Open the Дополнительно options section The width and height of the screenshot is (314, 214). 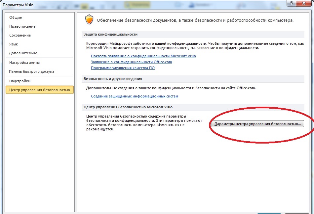tap(23, 53)
